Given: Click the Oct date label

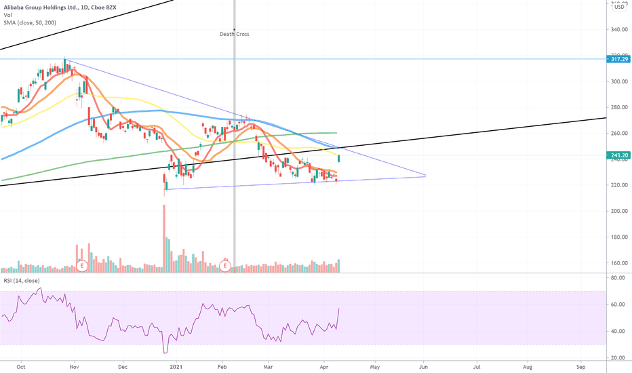Looking at the screenshot, I should (x=21, y=367).
